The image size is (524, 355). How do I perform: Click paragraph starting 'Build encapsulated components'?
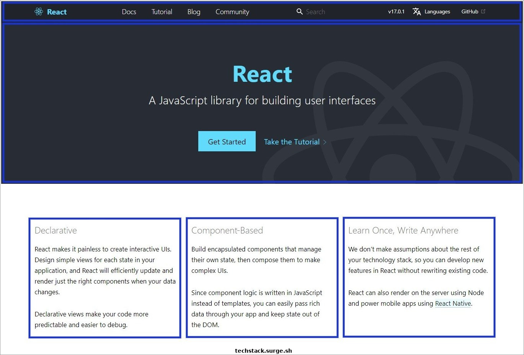coord(256,260)
